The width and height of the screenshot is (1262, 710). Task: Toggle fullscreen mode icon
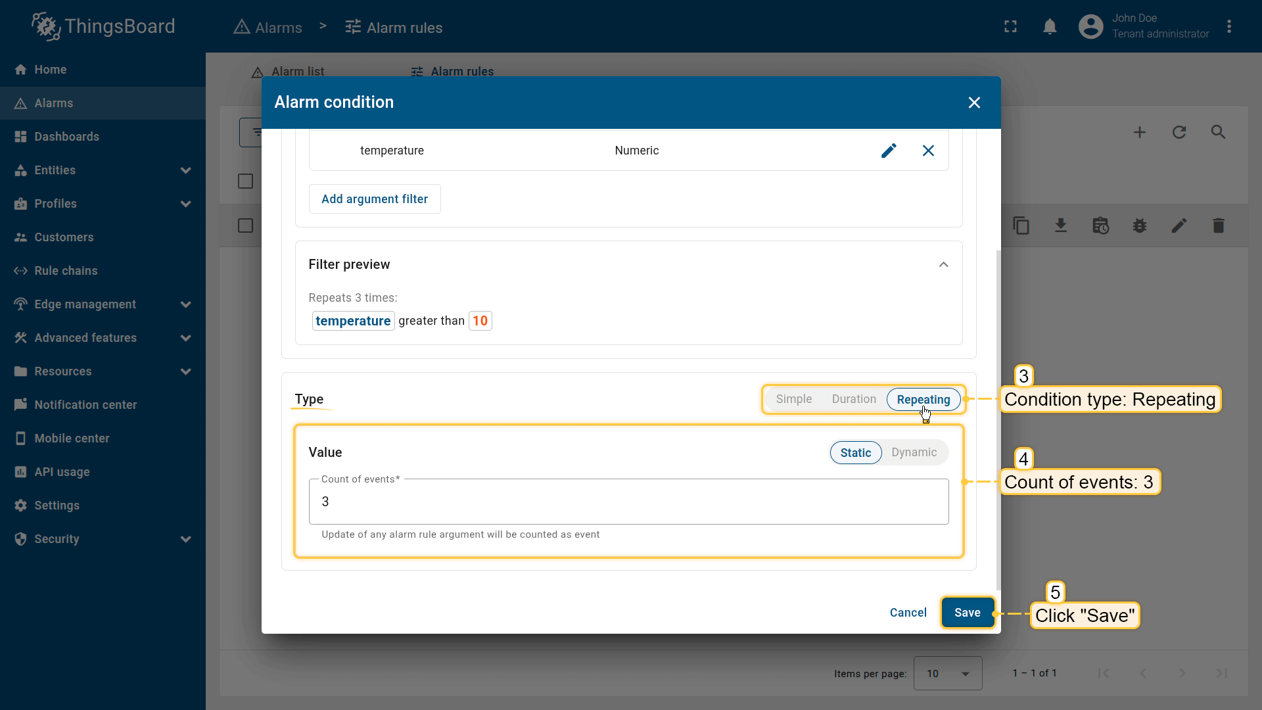tap(1010, 27)
